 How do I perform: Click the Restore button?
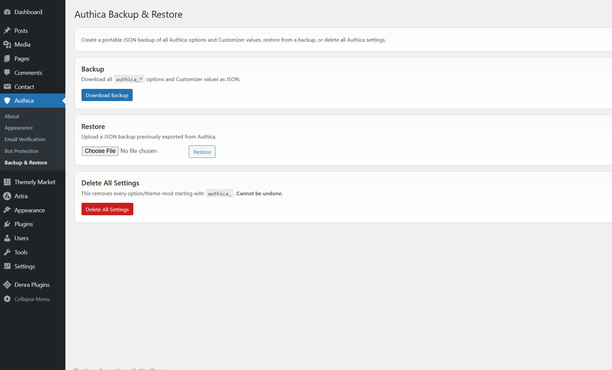pyautogui.click(x=202, y=152)
